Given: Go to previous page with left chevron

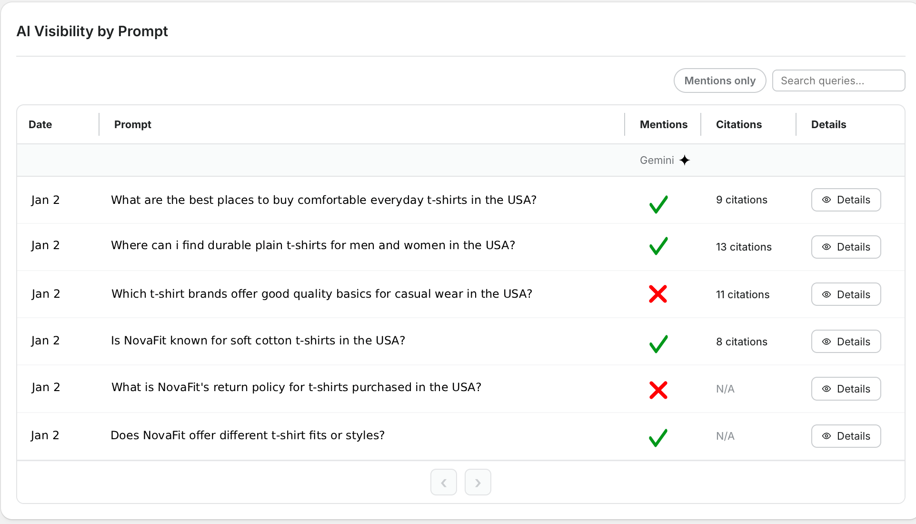Looking at the screenshot, I should pyautogui.click(x=444, y=483).
